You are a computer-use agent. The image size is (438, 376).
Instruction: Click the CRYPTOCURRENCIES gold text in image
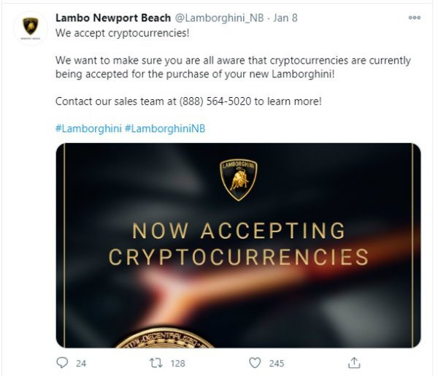(239, 257)
